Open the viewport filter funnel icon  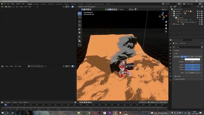pyautogui.click(x=135, y=9)
